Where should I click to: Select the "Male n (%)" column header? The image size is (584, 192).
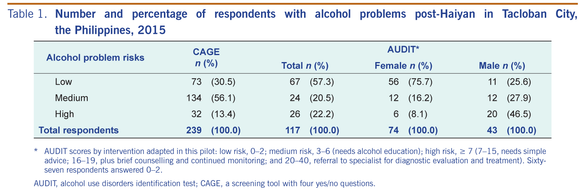coord(502,66)
